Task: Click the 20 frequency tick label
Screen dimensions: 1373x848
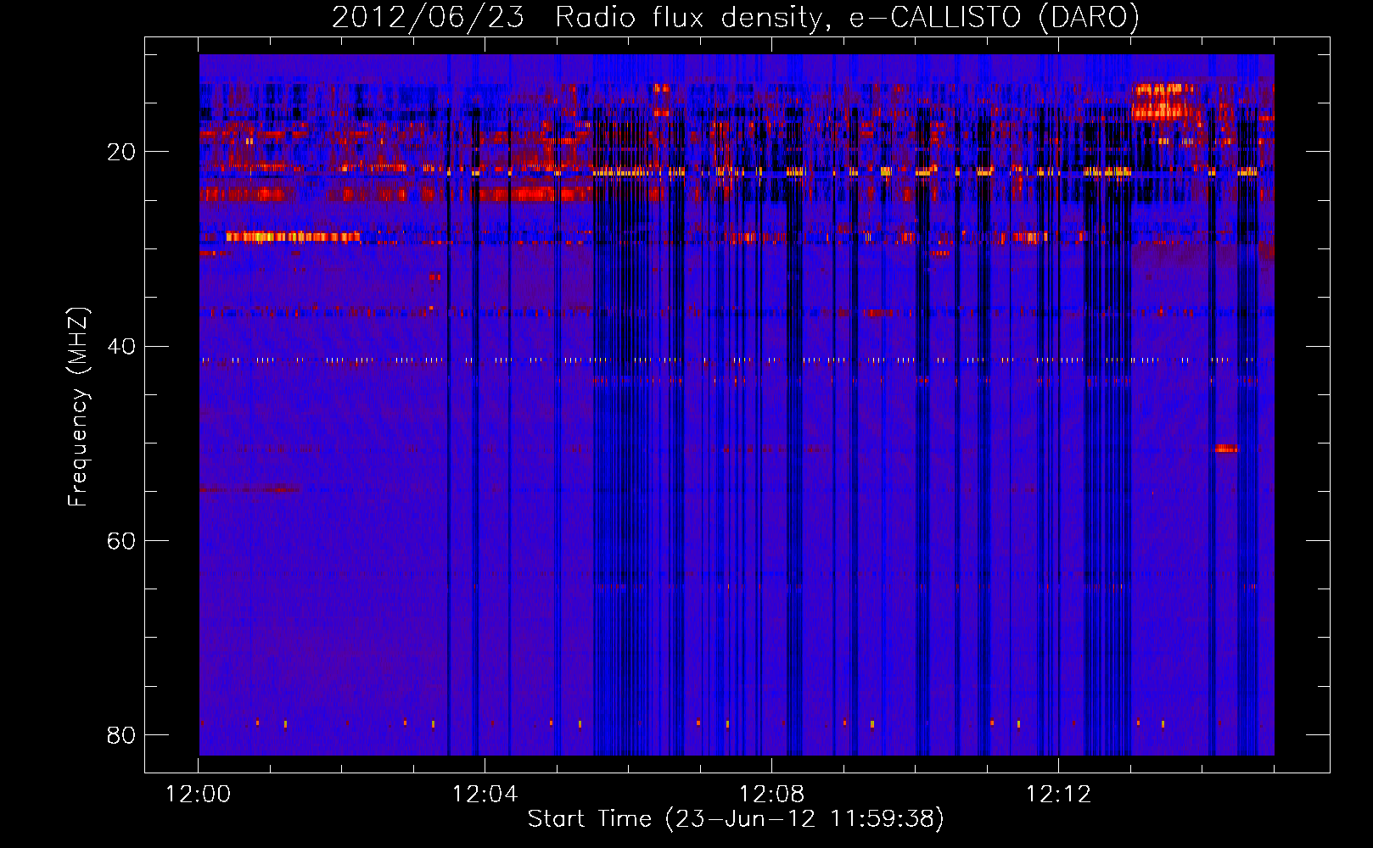Action: click(x=121, y=153)
